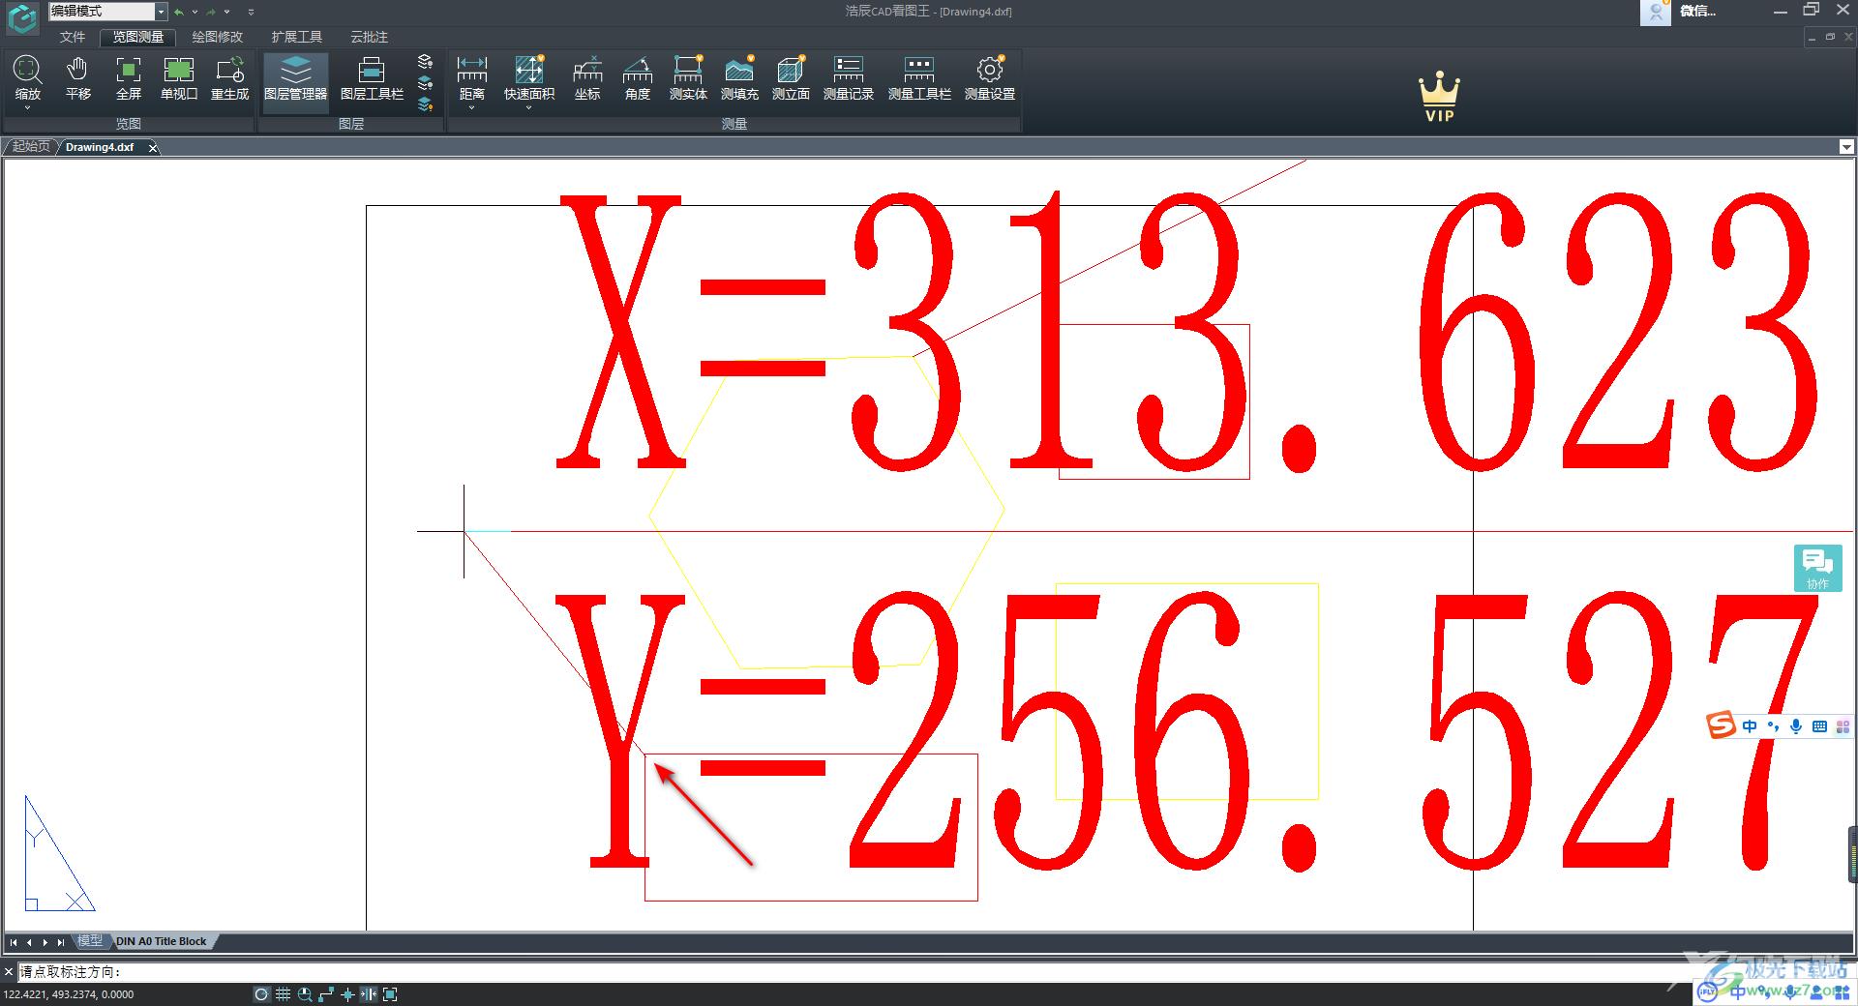Screen dimensions: 1858x1006
Task: Close the command line panel
Action: pos(8,971)
